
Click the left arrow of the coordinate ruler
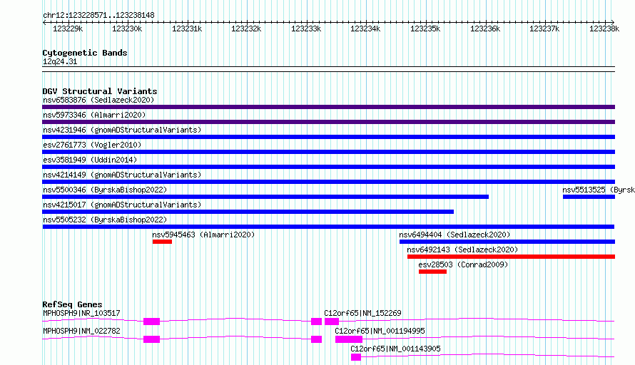pyautogui.click(x=44, y=22)
